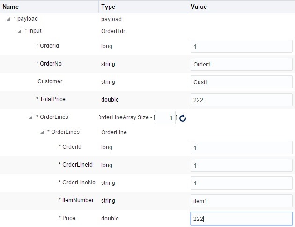Click the refresh icon beside array size
This screenshot has height=227, width=295.
pos(183,118)
